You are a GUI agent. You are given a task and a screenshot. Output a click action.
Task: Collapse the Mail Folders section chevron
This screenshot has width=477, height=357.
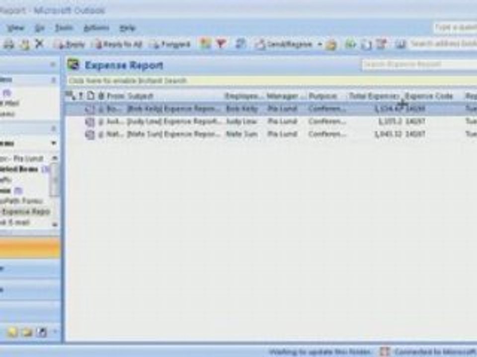(x=53, y=128)
